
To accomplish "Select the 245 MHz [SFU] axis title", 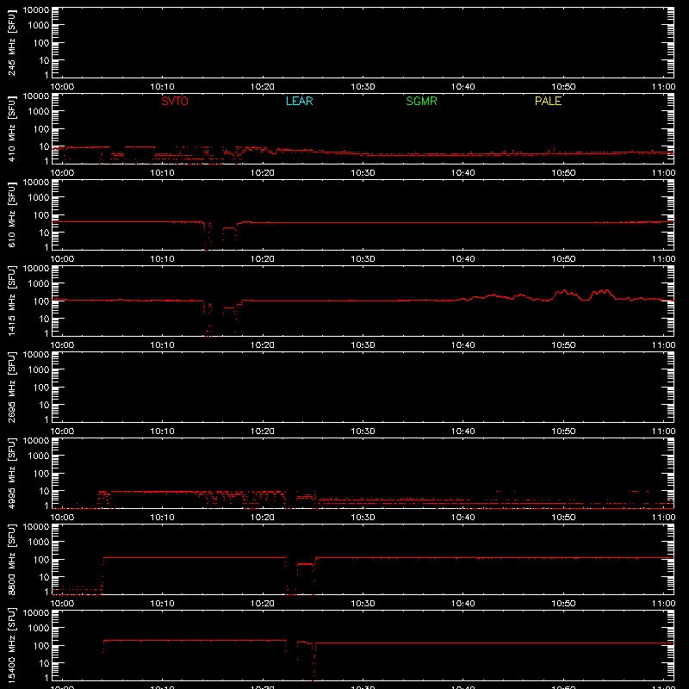I will pos(11,42).
